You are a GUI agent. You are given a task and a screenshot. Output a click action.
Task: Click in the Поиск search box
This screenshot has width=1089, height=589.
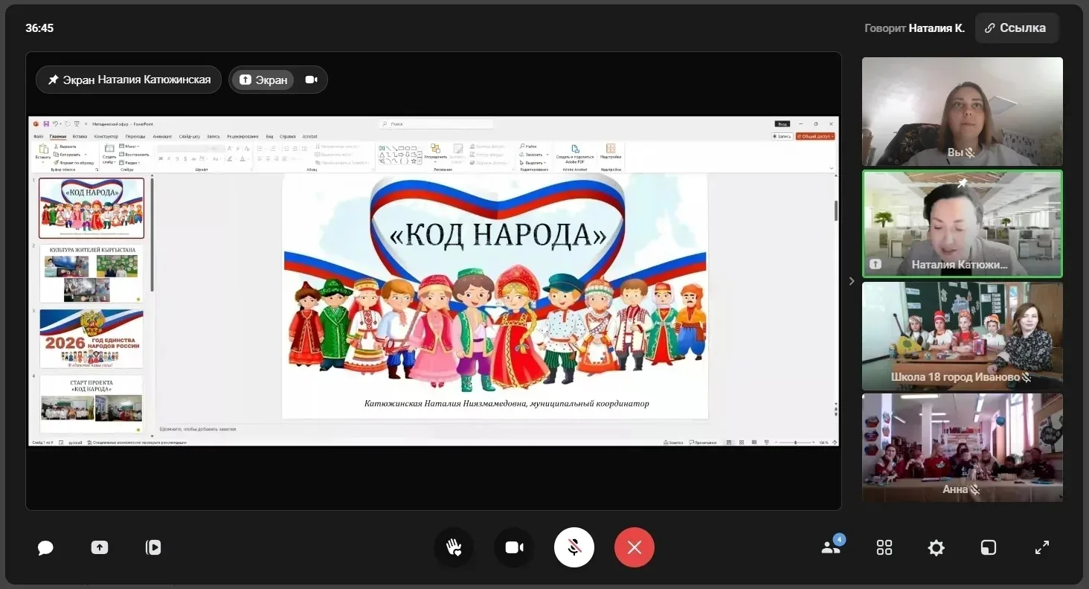coord(435,124)
